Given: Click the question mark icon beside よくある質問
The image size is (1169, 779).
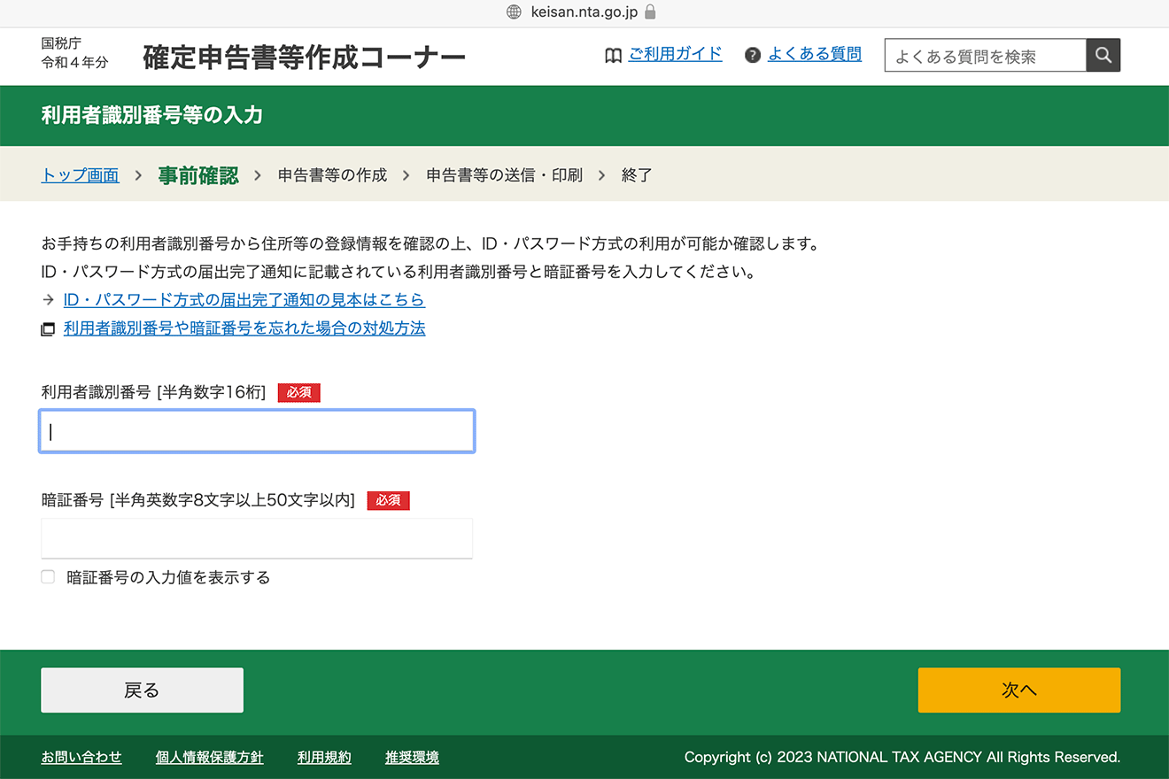Looking at the screenshot, I should coord(752,54).
